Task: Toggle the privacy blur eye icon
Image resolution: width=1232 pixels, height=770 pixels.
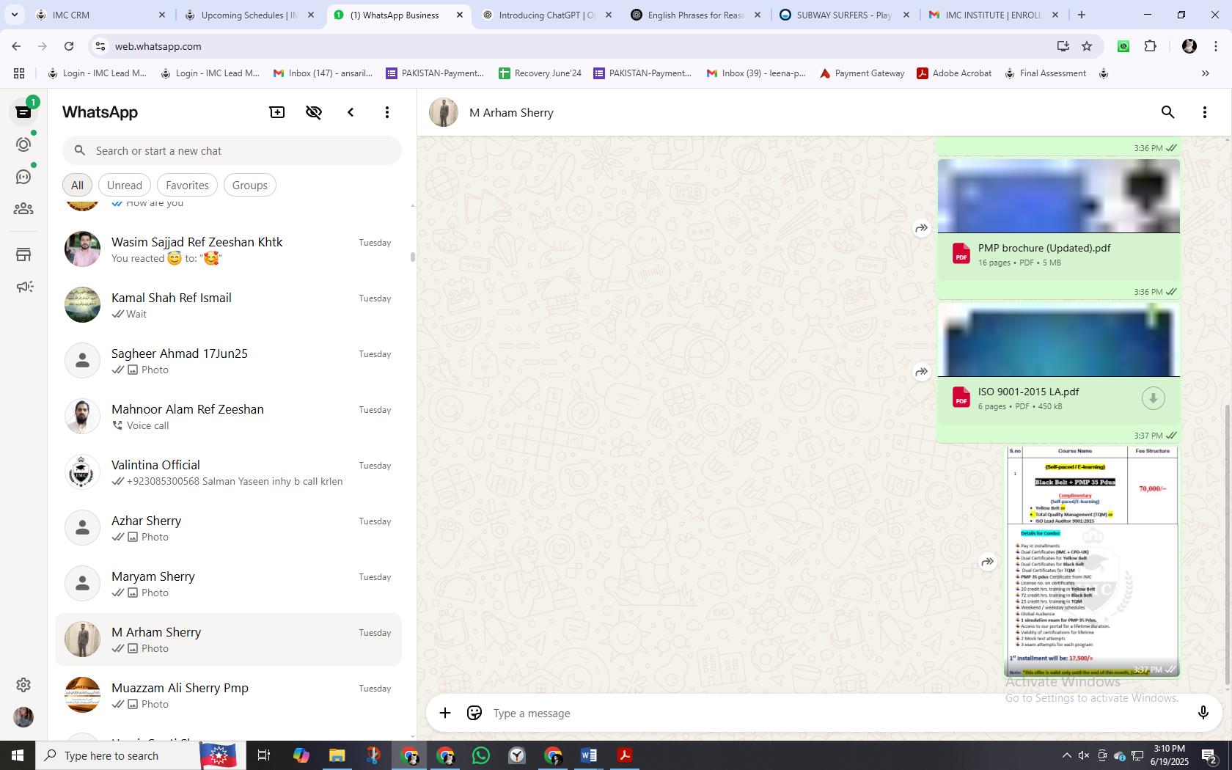Action: coord(314,112)
